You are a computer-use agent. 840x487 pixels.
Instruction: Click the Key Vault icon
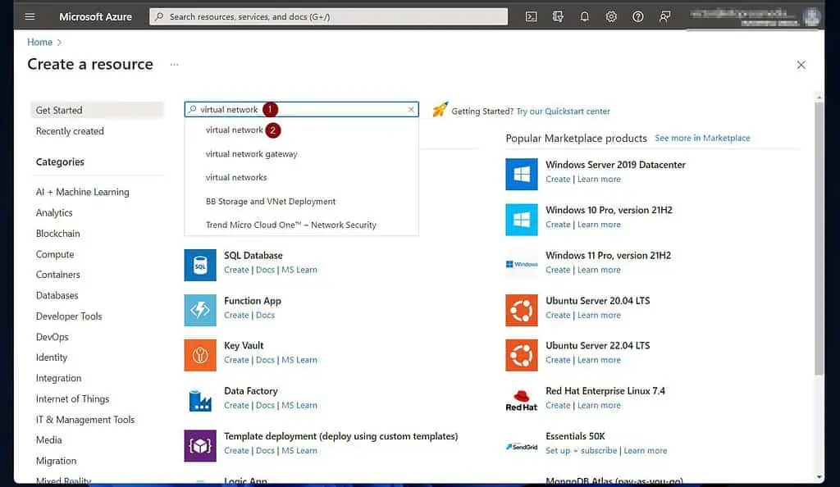point(202,355)
